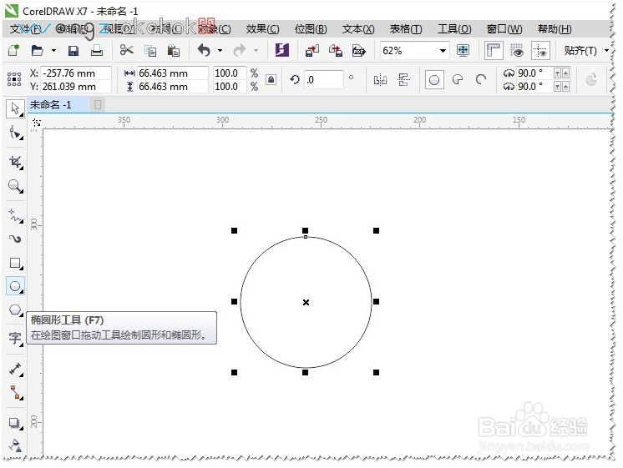Select the Artistic Media tool
The height and width of the screenshot is (468, 623).
click(x=15, y=239)
